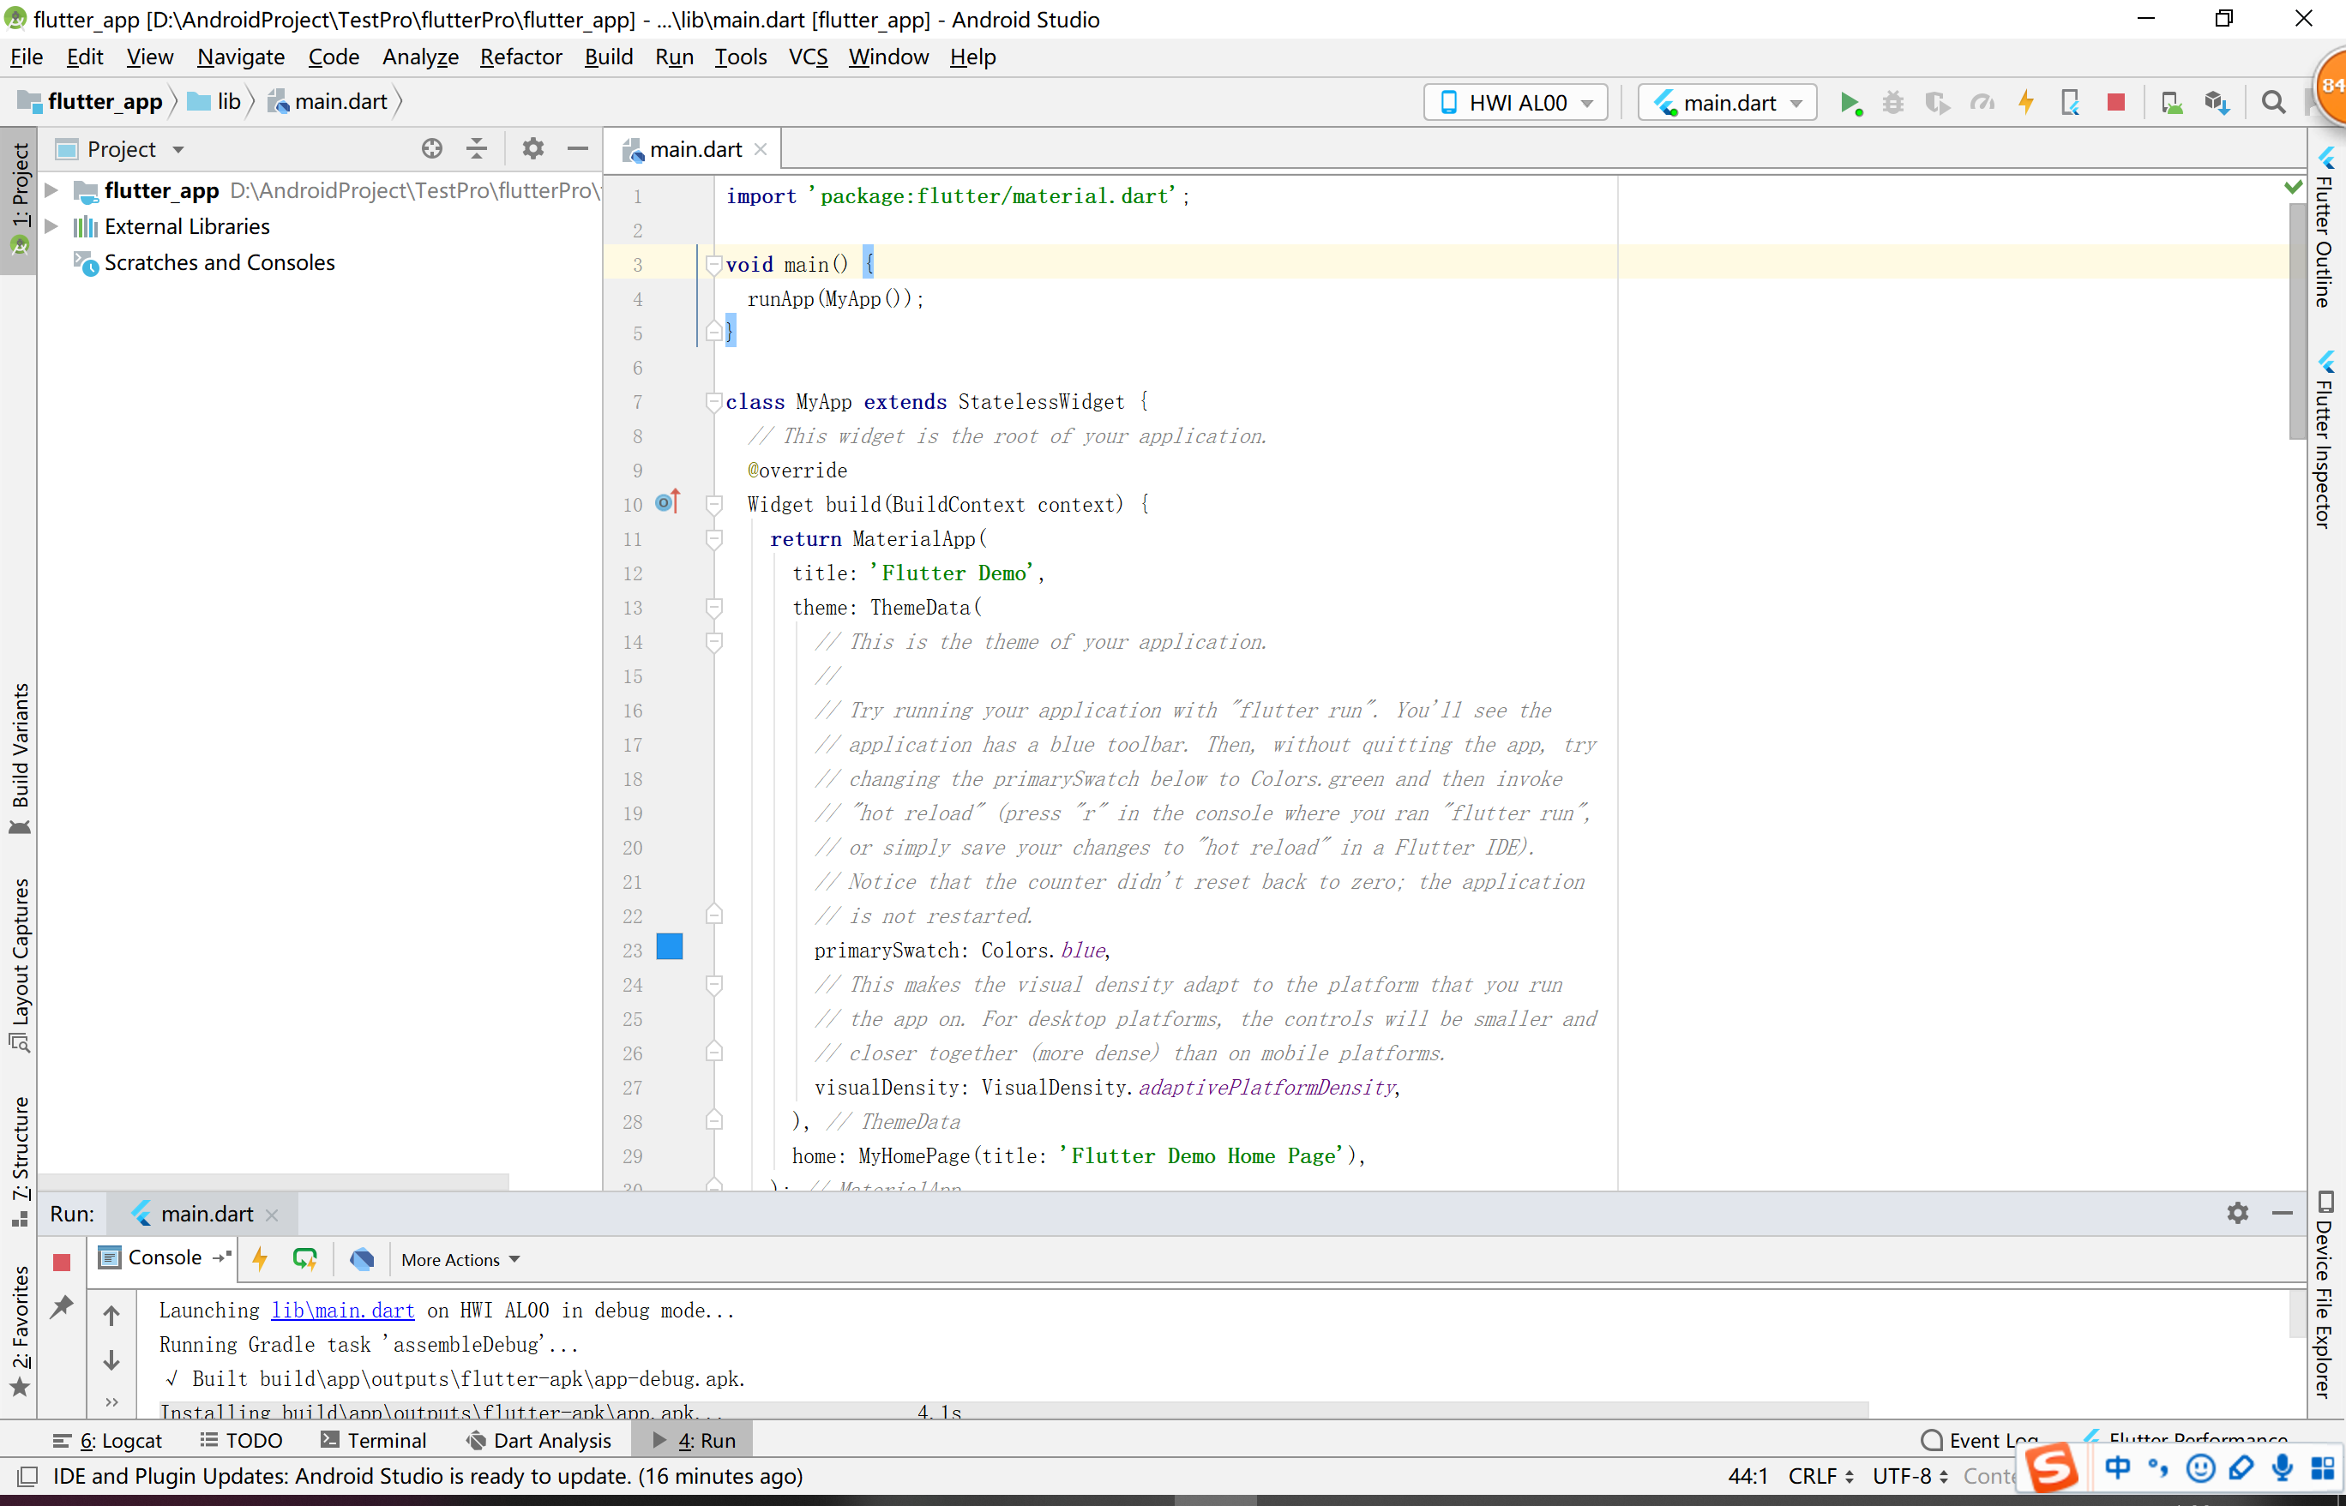This screenshot has height=1506, width=2346.
Task: Open the profiler gauge icon in toolbar
Action: (1982, 103)
